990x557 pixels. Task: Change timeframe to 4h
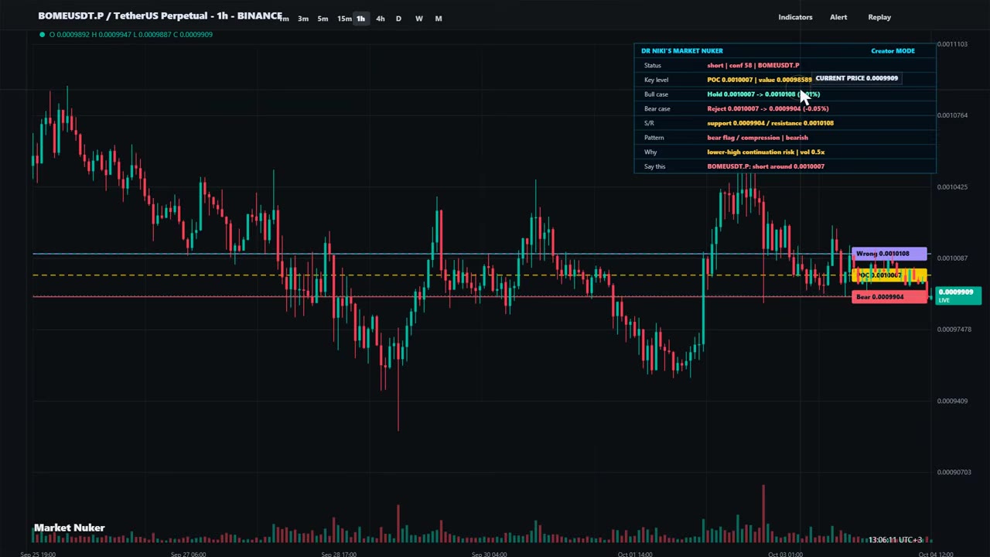click(380, 19)
